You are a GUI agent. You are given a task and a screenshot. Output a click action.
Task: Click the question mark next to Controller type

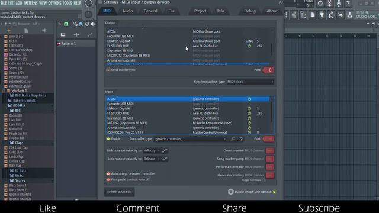point(241,139)
